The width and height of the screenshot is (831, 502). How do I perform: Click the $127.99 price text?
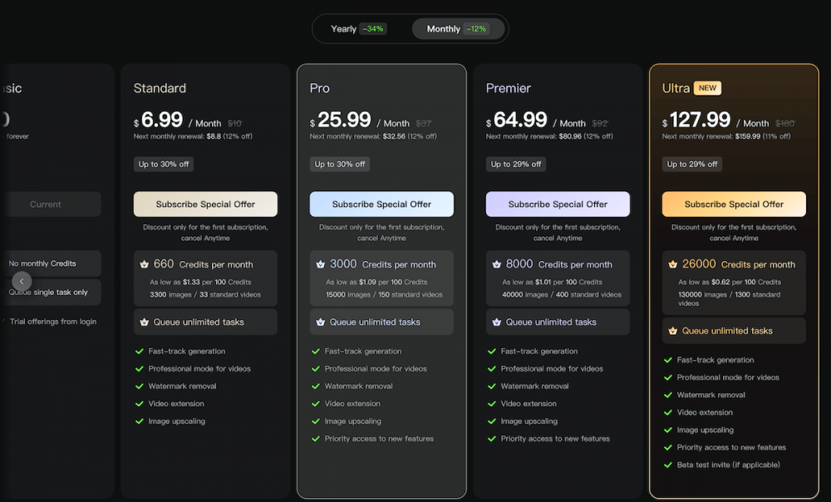696,120
